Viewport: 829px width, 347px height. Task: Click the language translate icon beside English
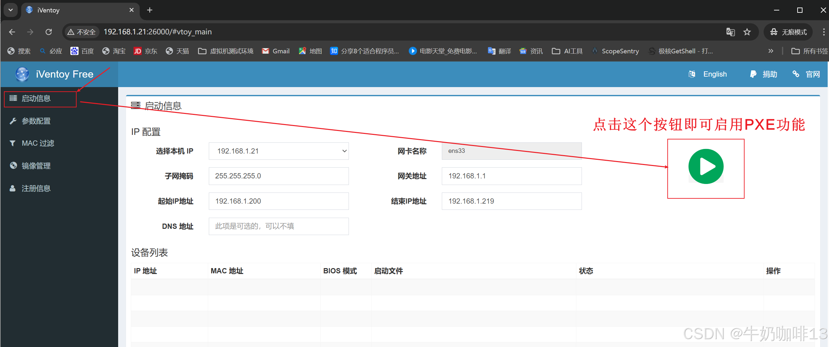pyautogui.click(x=692, y=74)
